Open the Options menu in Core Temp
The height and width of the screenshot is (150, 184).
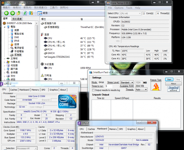119,8
